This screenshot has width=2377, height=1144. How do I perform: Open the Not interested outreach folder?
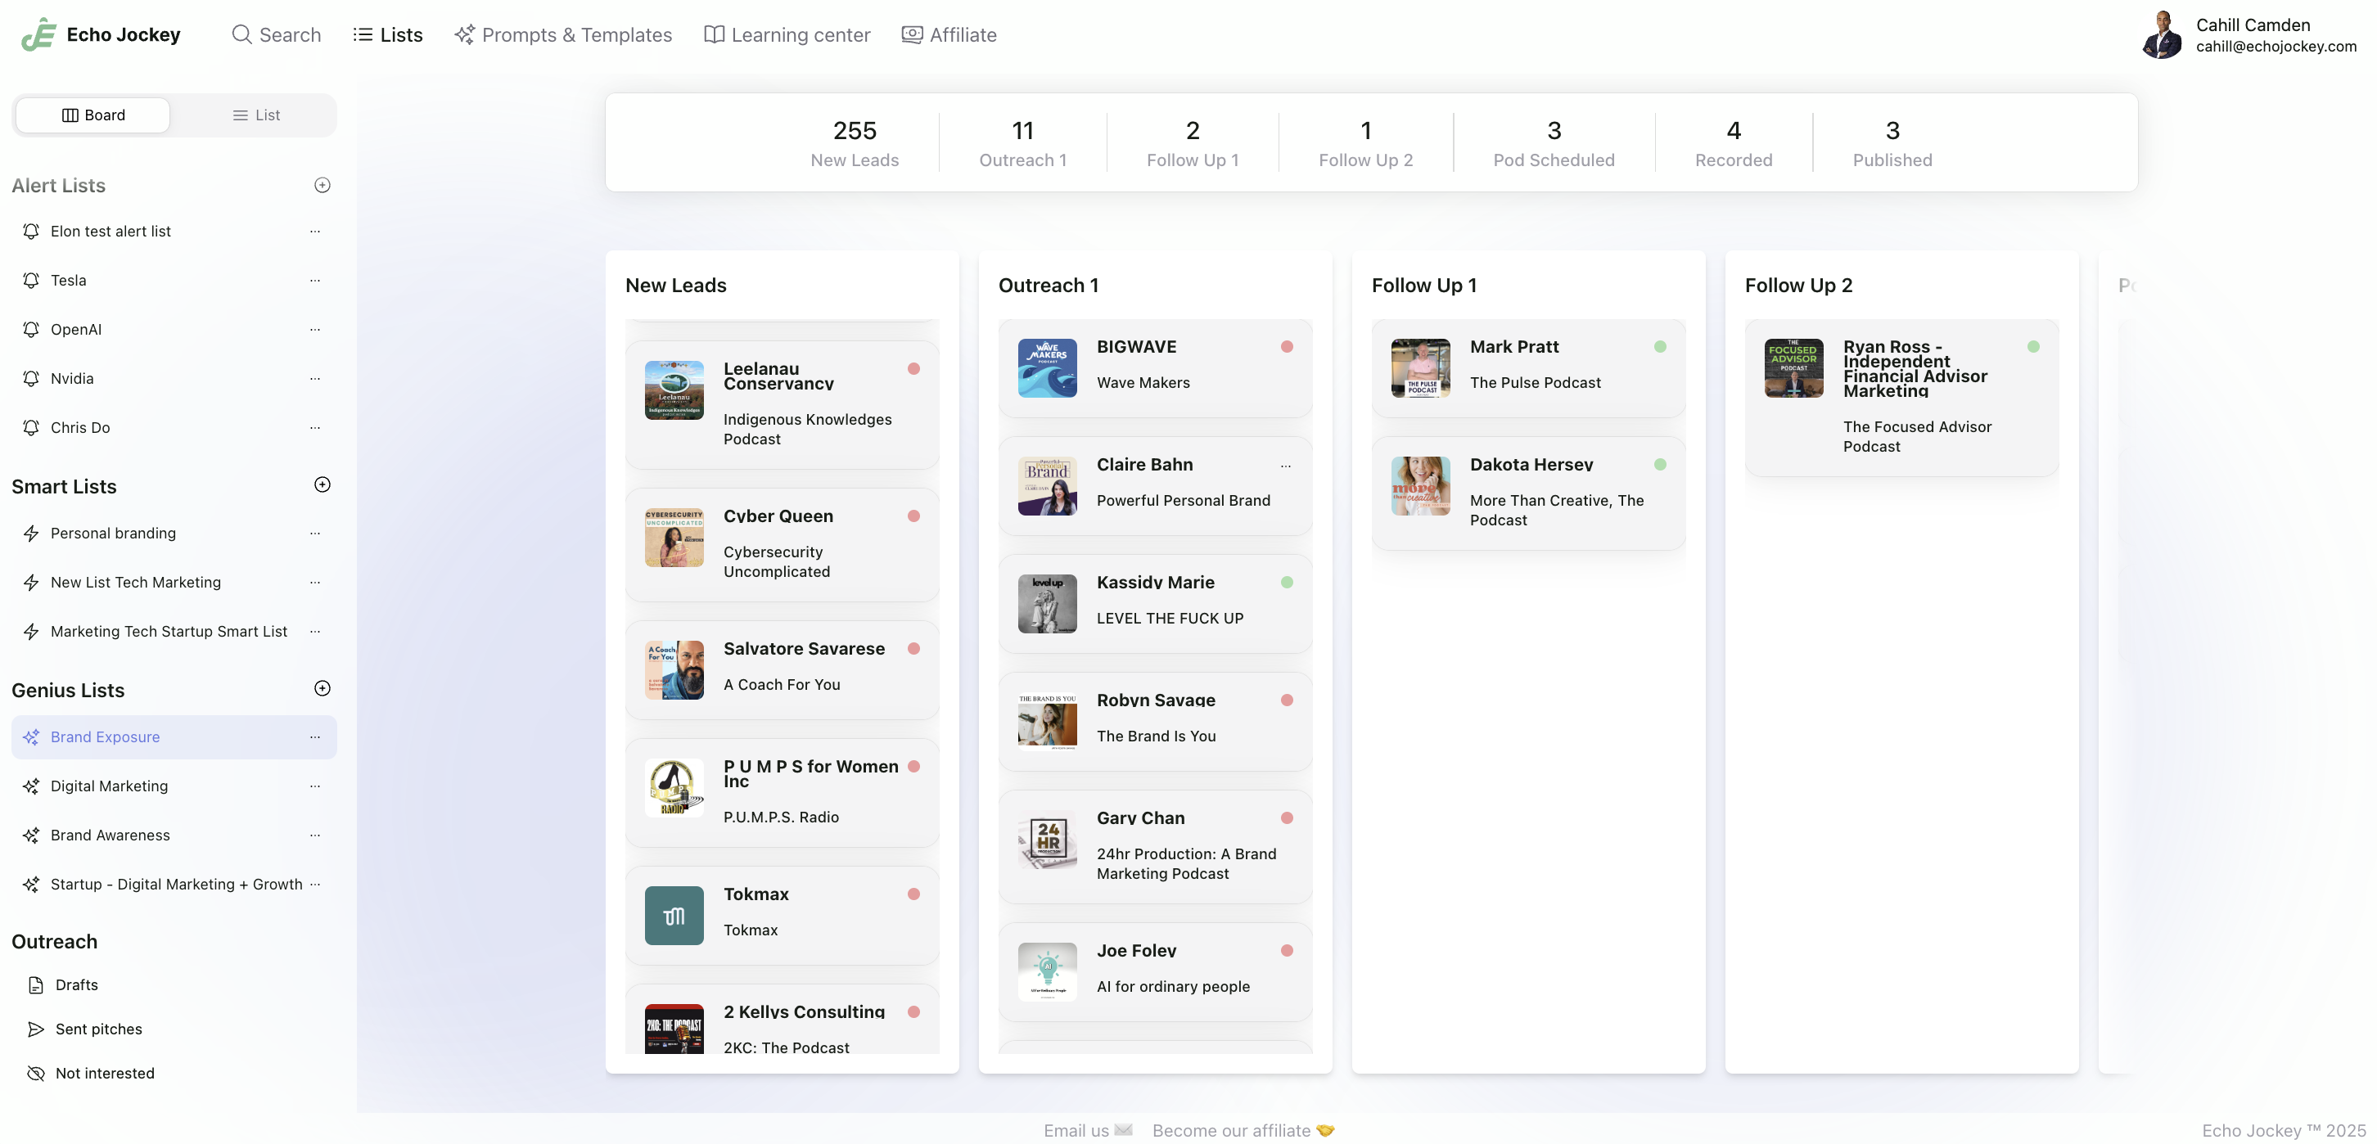coord(104,1073)
